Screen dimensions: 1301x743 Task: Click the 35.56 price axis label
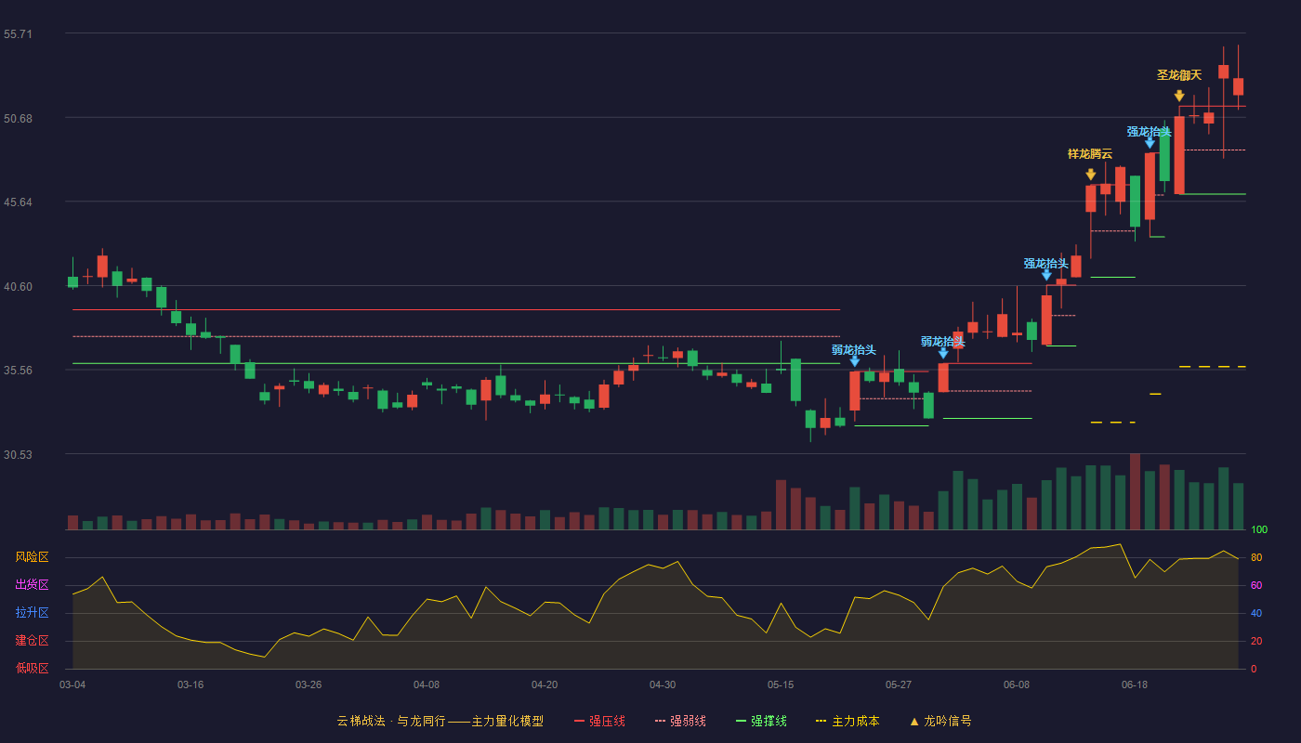click(x=18, y=371)
